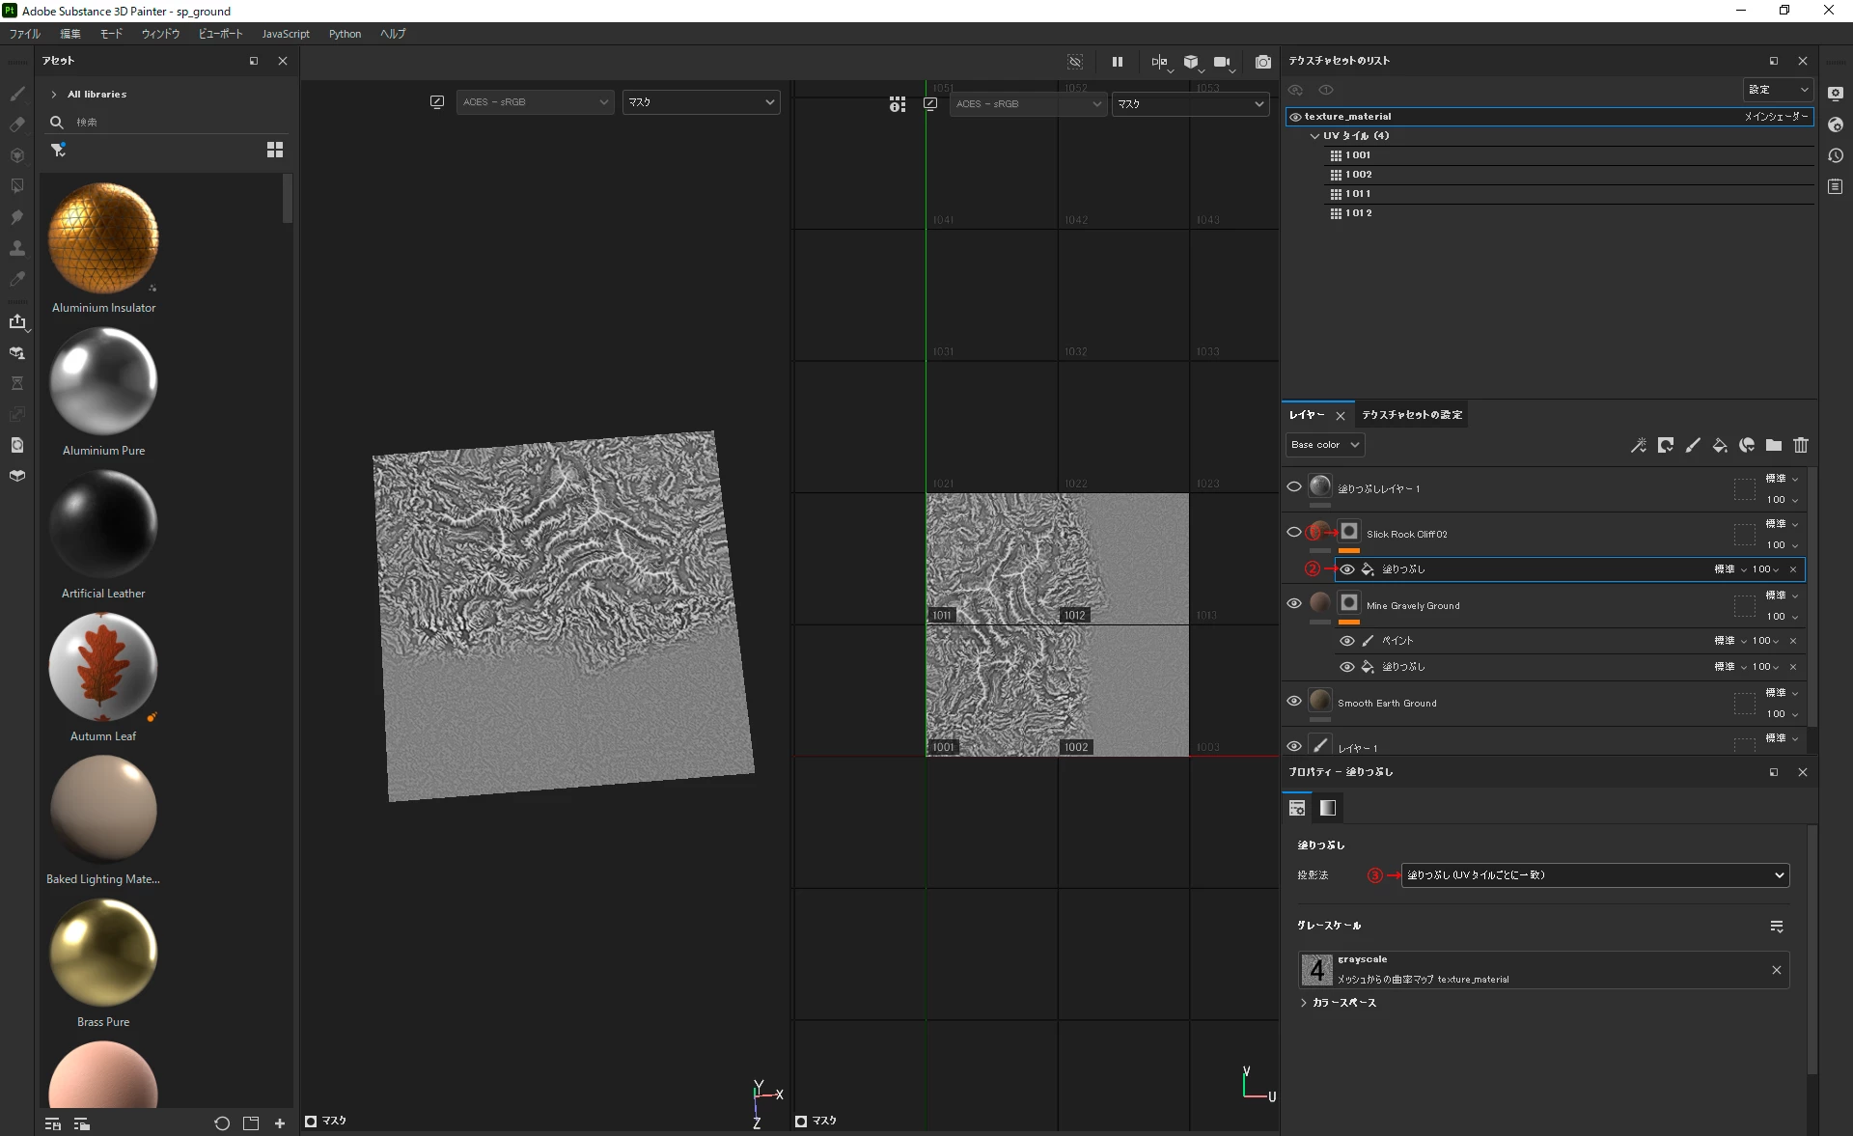Hide the ペイント effect under Mine Gravely Ground

(x=1346, y=641)
